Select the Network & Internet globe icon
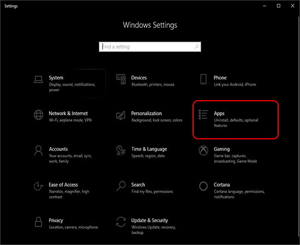The width and height of the screenshot is (300, 245). coord(39,115)
